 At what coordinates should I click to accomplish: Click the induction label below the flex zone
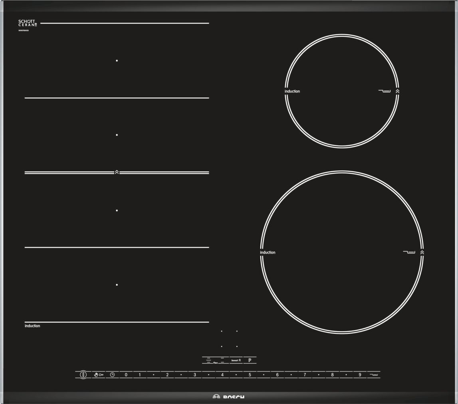tap(32, 326)
